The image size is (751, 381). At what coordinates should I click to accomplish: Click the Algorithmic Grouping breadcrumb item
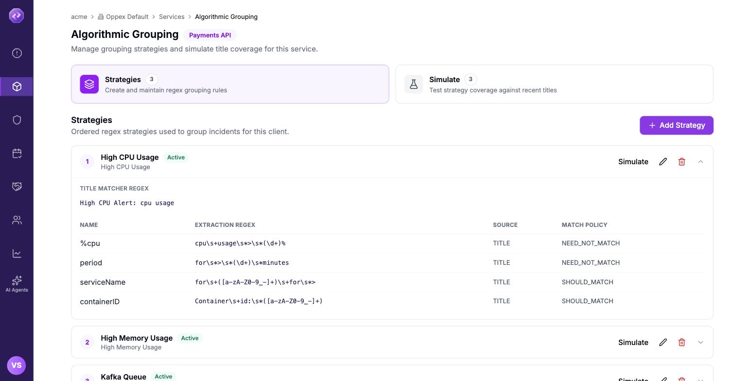tap(226, 17)
